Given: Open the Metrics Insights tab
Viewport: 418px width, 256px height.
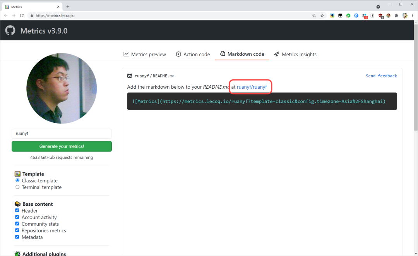Looking at the screenshot, I should pos(295,54).
